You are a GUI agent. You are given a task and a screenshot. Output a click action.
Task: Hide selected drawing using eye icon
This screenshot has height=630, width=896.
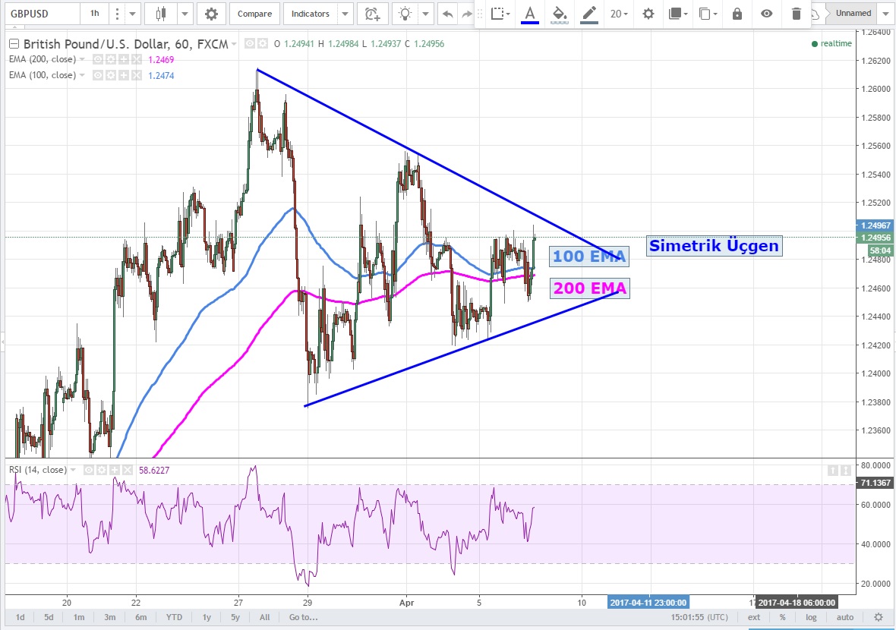tap(767, 14)
